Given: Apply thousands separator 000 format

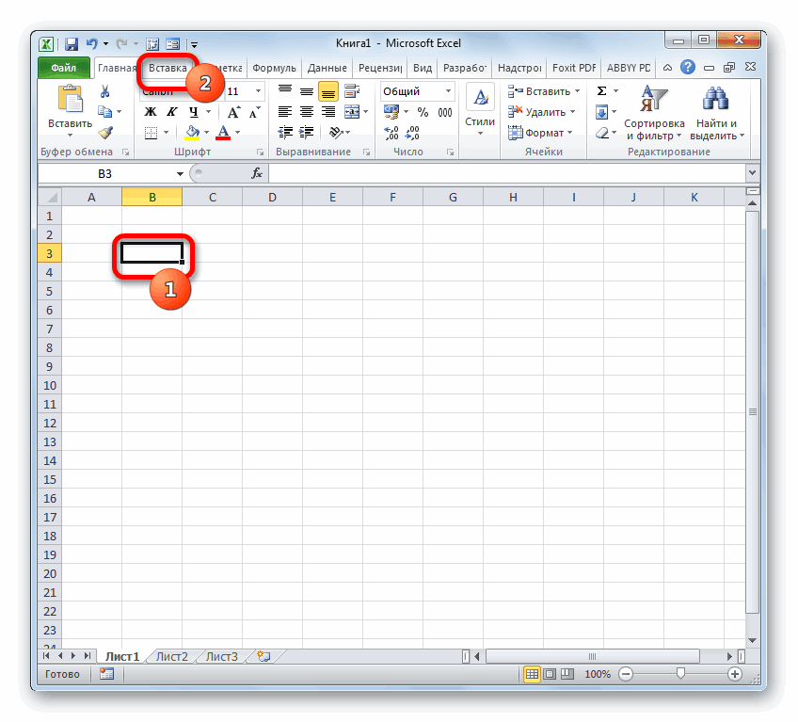Looking at the screenshot, I should pos(445,112).
